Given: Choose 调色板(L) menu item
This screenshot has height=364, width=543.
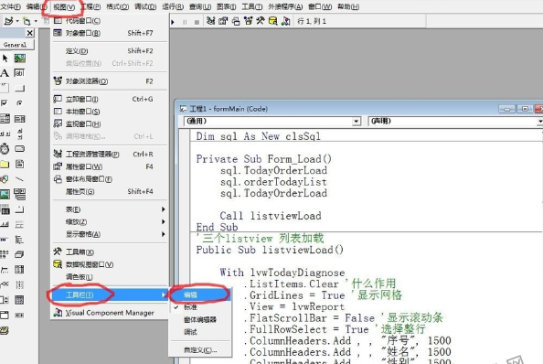Looking at the screenshot, I should 110,277.
